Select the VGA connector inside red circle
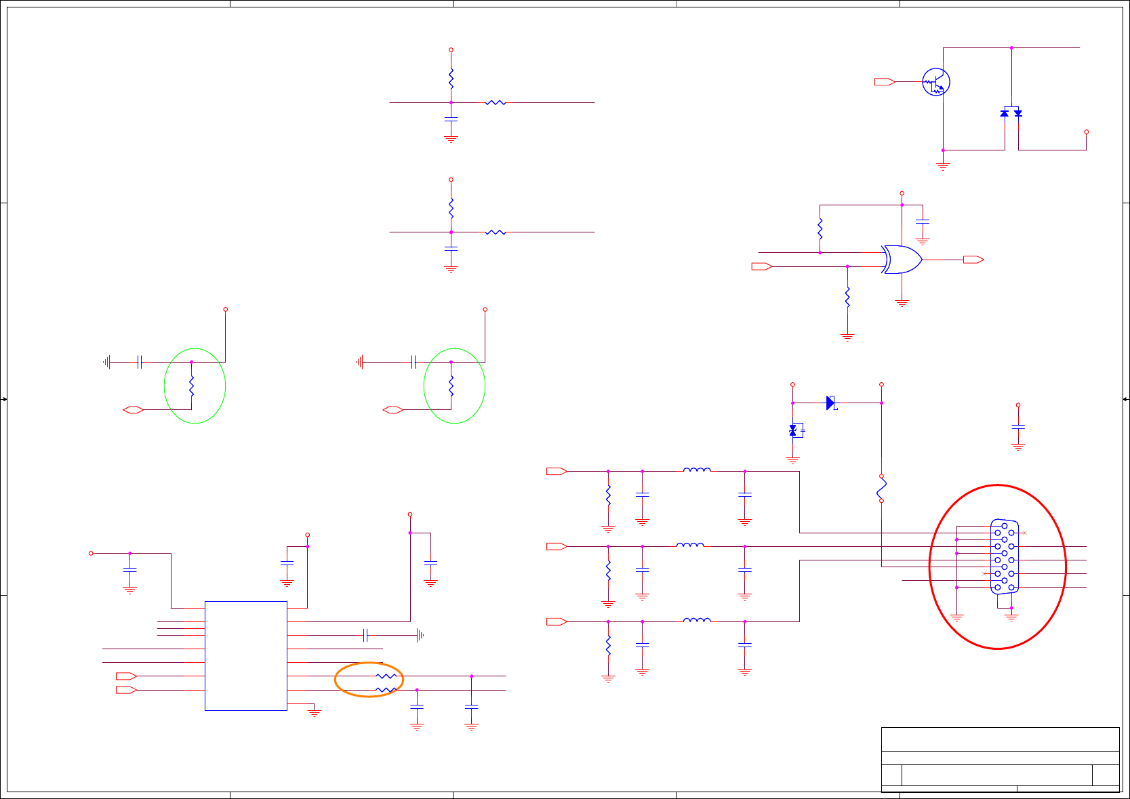 (x=1005, y=556)
